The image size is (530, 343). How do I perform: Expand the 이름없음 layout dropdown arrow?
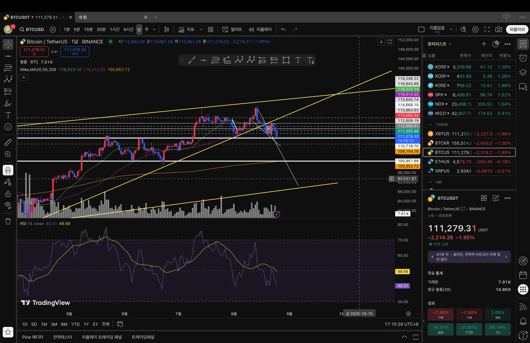point(451,30)
